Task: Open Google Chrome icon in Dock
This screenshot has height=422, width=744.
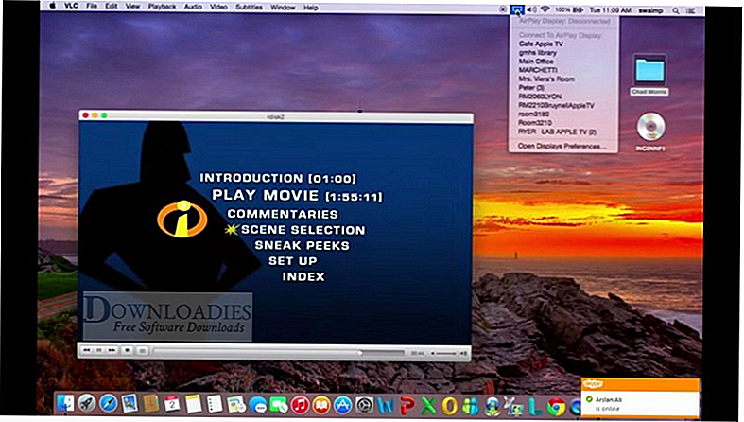Action: point(556,406)
